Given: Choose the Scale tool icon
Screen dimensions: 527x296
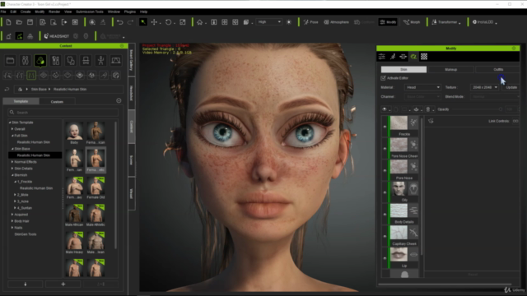Looking at the screenshot, I should click(183, 22).
